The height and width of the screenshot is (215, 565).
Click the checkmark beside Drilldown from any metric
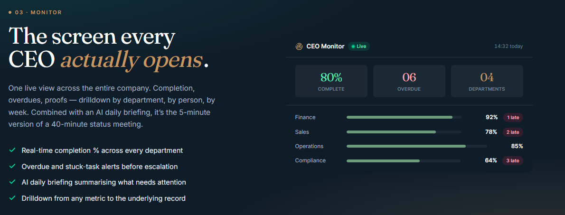tap(12, 198)
